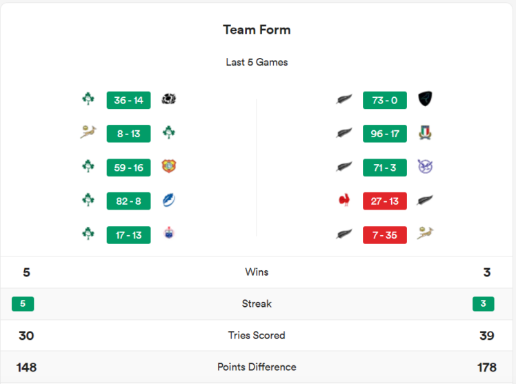Image resolution: width=516 pixels, height=384 pixels.
Task: Select the team crest right of 17 - 13
Action: tap(168, 233)
